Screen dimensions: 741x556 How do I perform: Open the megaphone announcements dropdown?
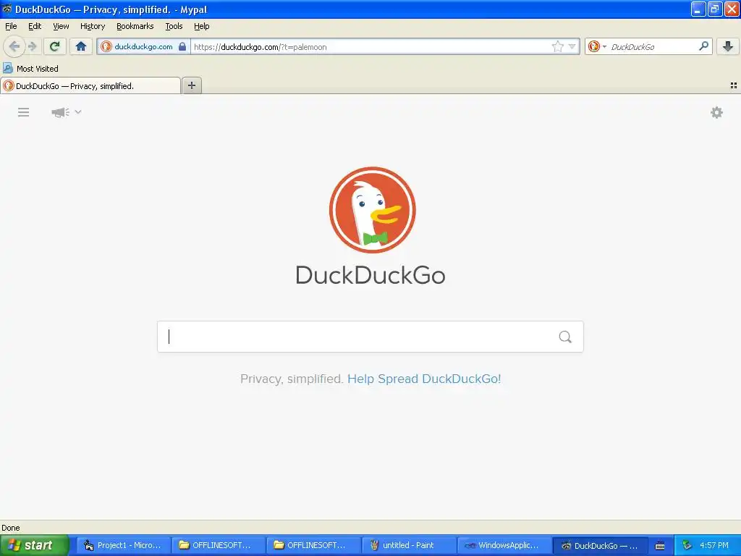[x=66, y=112]
